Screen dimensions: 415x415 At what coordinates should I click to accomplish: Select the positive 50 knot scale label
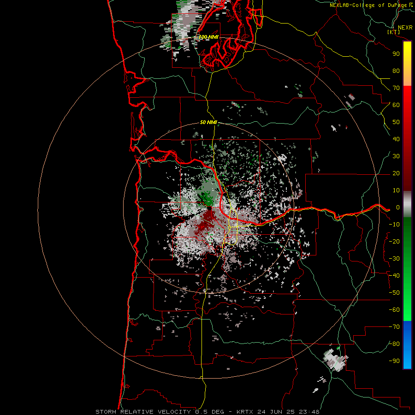(x=396, y=122)
